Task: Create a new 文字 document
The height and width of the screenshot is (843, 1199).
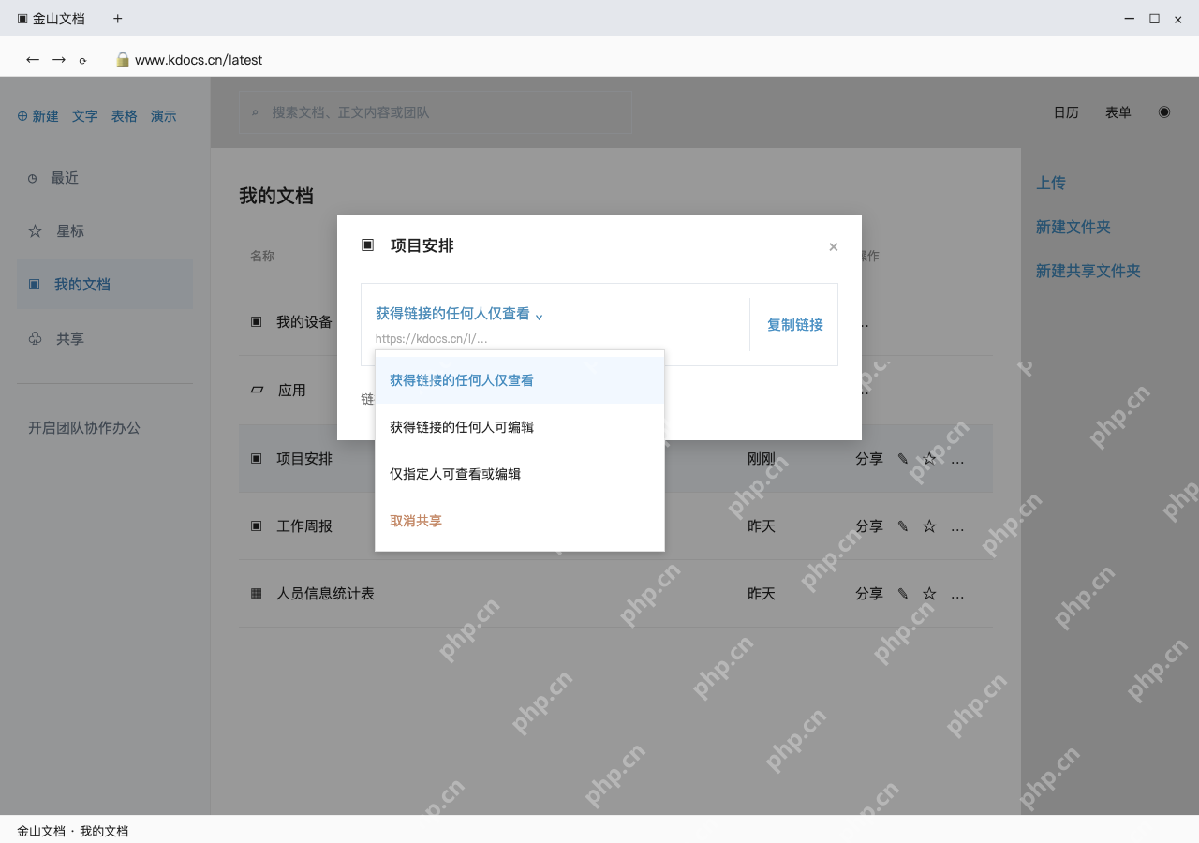Action: click(x=85, y=116)
